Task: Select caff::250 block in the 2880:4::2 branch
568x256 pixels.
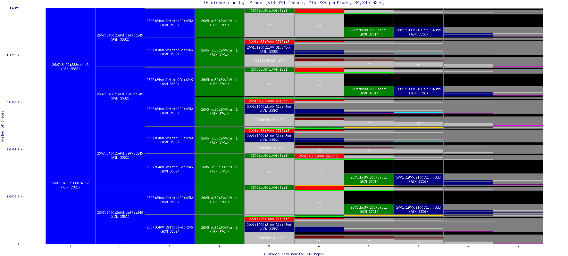Action: click(x=170, y=200)
